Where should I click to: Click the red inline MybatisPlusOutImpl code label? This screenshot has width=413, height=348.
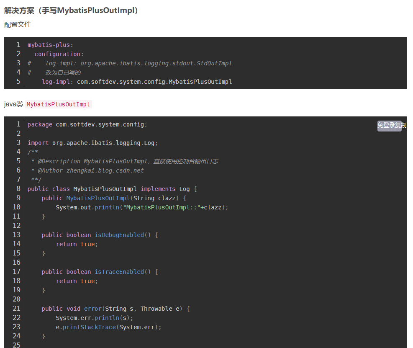[58, 104]
